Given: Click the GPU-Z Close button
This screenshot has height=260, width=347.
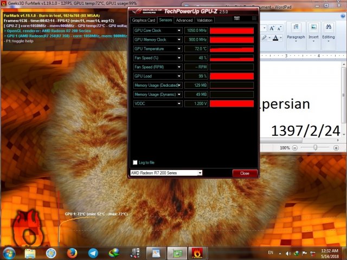Looking at the screenshot, I should pos(245,173).
